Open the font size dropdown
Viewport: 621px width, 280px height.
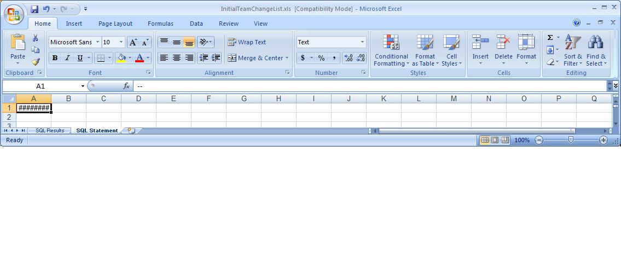pyautogui.click(x=121, y=42)
